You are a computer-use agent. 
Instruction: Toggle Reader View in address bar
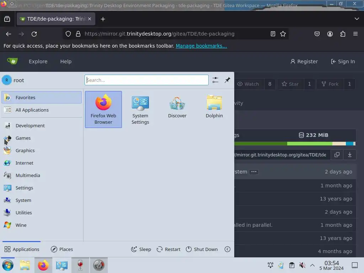(273, 34)
